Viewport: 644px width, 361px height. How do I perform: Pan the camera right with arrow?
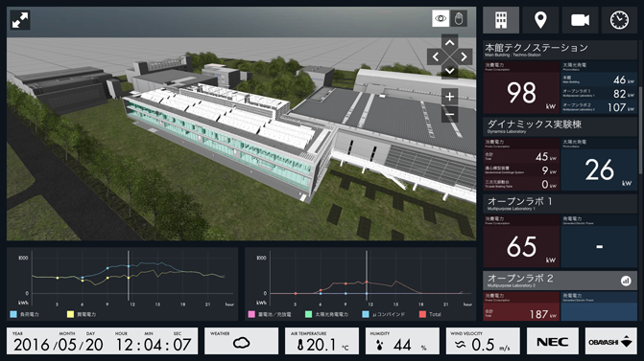click(465, 56)
